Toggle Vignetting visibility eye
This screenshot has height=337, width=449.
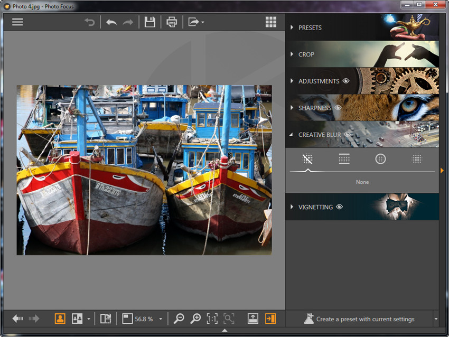pos(339,207)
